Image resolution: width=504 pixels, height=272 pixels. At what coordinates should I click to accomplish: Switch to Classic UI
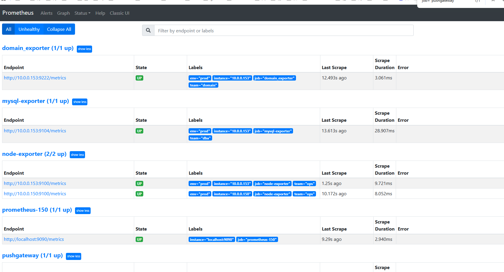(x=119, y=13)
